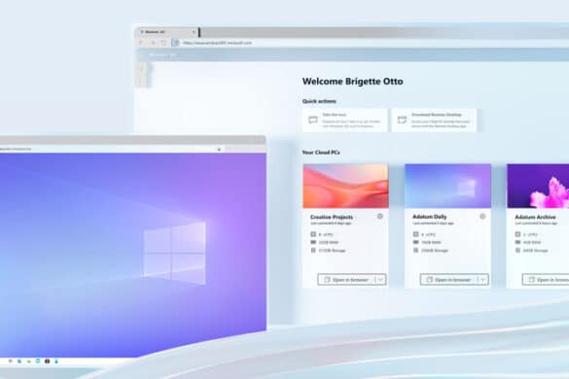Close the Windows 365 browser tab
The height and width of the screenshot is (379, 569).
point(194,32)
